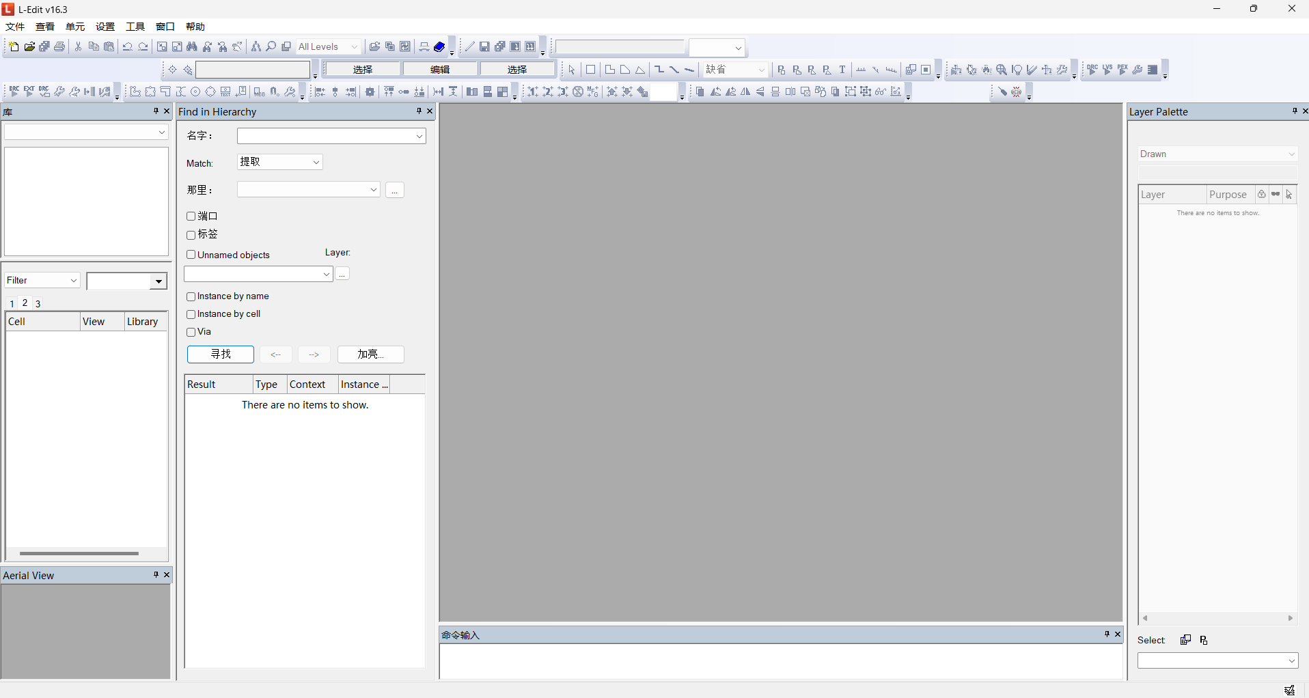This screenshot has height=698, width=1309.
Task: Click the hierarchy tree icon left of magnifier
Action: click(x=256, y=46)
